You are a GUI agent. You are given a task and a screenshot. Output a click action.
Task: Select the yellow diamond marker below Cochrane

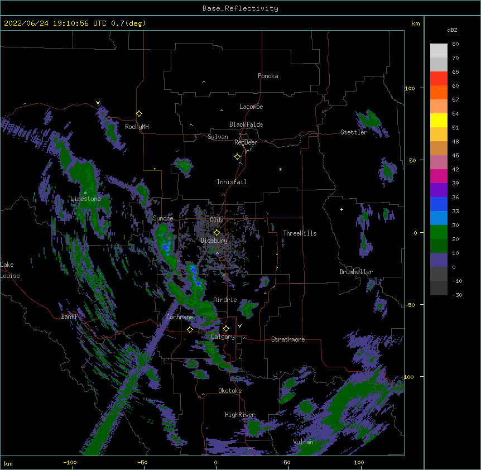190,329
